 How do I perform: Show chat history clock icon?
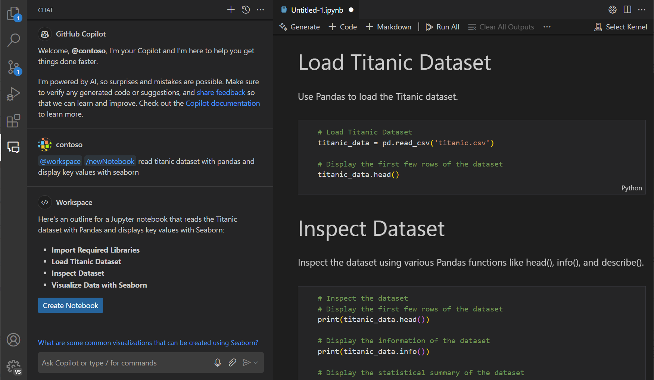246,10
